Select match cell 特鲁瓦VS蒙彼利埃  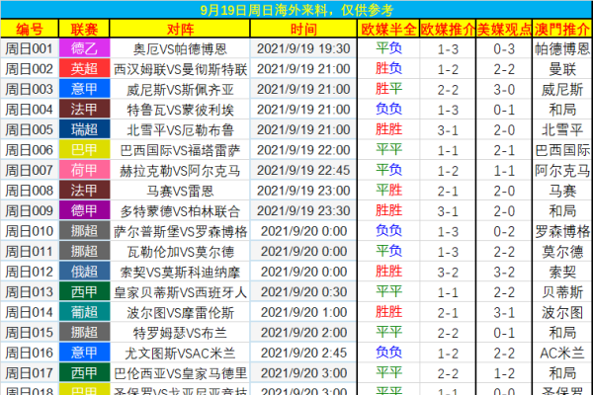[180, 110]
